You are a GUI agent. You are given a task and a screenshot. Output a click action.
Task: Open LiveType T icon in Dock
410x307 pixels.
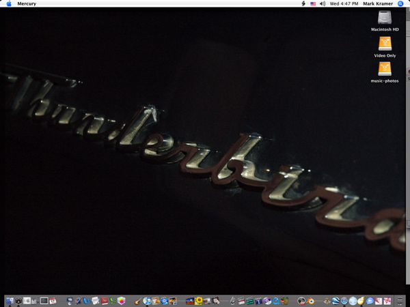tap(258, 301)
